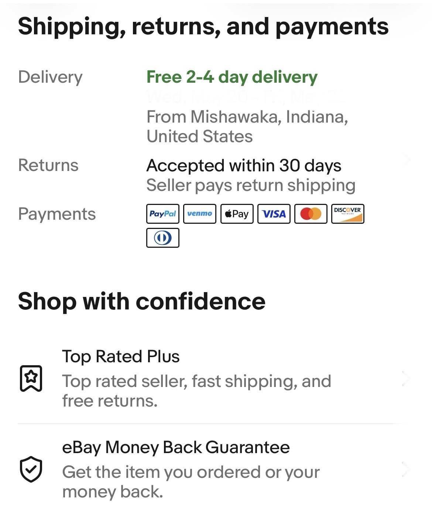
Task: Tap the Top Rated Plus ribbon-star icon
Action: [31, 378]
